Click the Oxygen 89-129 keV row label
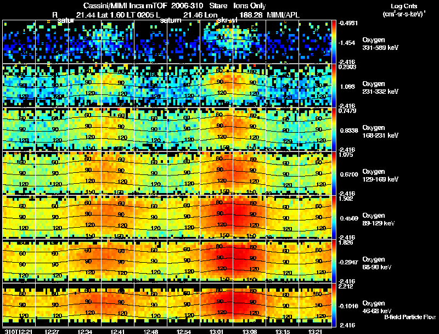This screenshot has height=334, width=439. point(379,219)
